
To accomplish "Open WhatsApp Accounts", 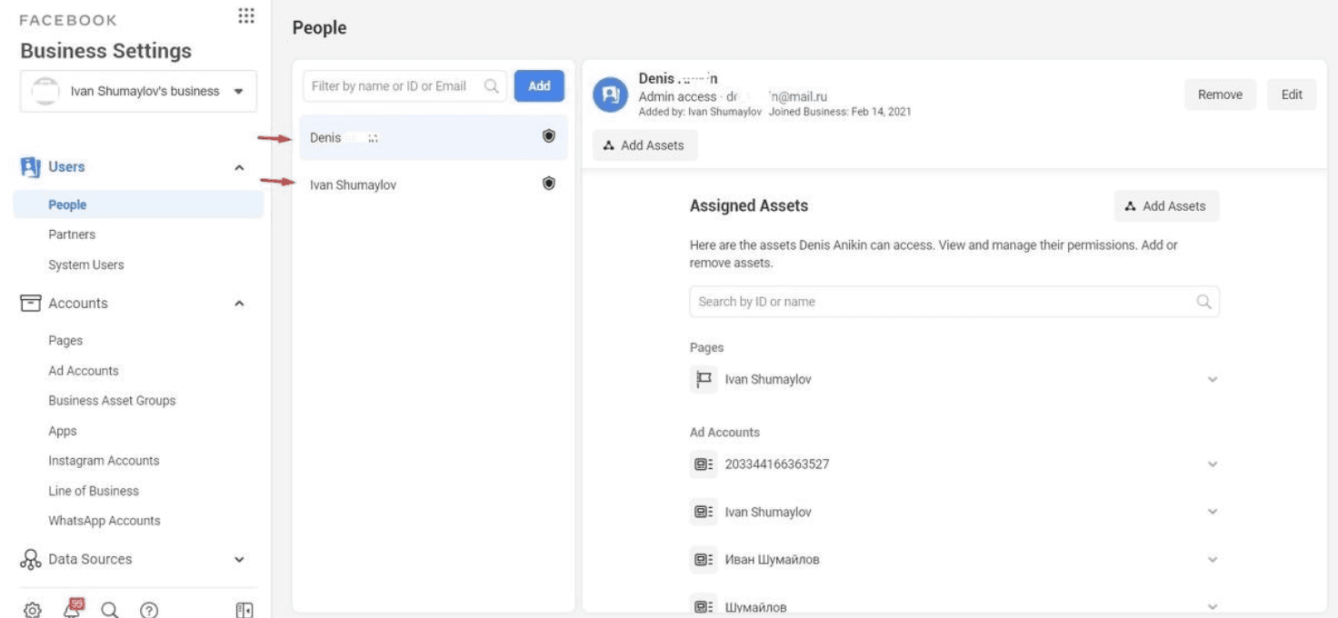I will point(105,521).
